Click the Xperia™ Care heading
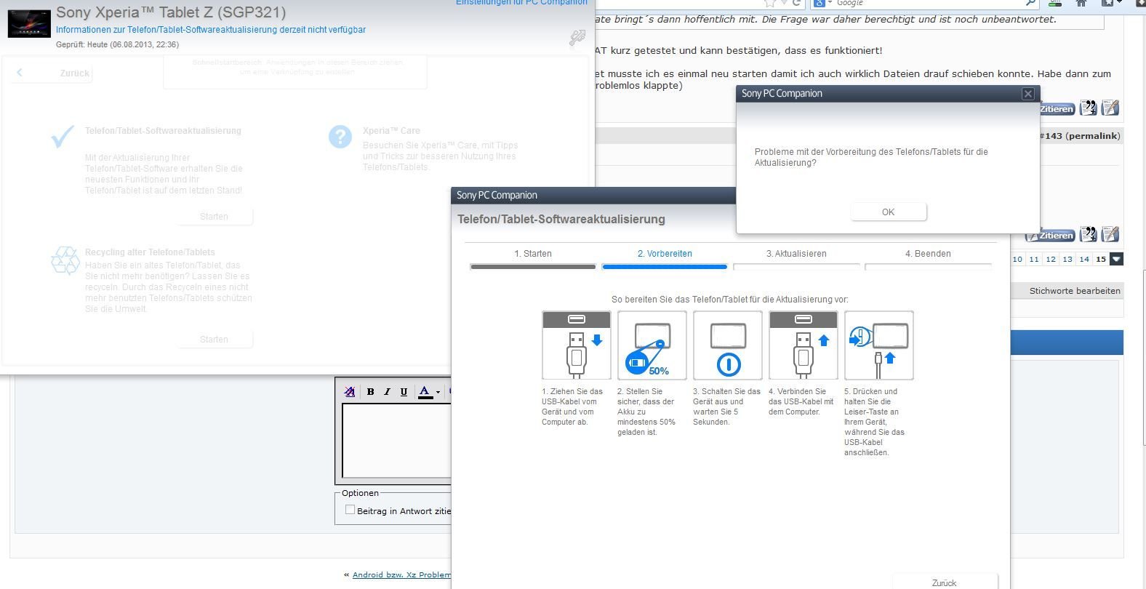1146x589 pixels. tap(391, 131)
